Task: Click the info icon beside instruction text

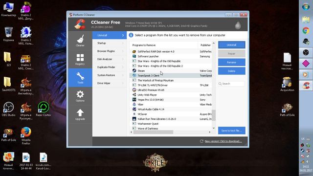Action: (131, 35)
